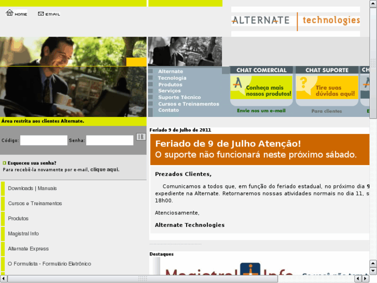Image resolution: width=377 pixels, height=283 pixels.
Task: Click the IR login button
Action: click(141, 137)
